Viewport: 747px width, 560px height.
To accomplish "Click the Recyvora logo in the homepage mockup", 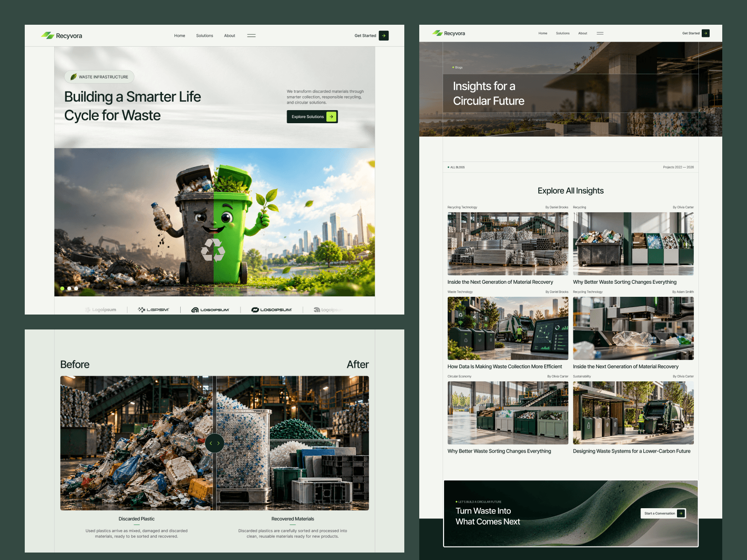I will (62, 35).
